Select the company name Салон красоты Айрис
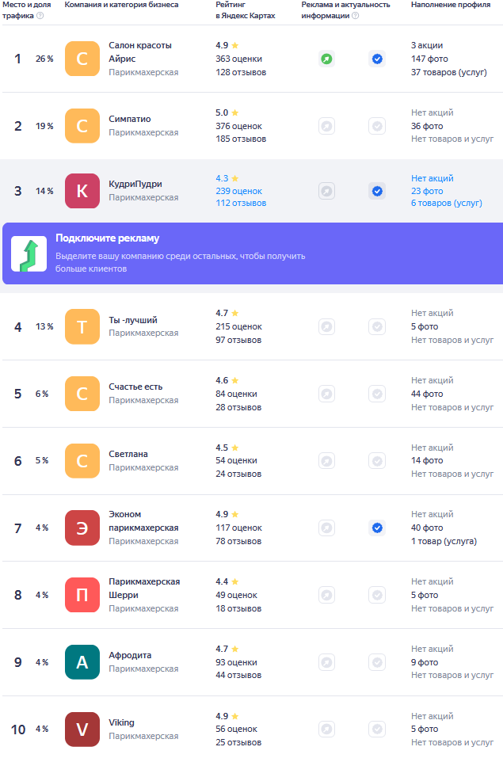This screenshot has width=503, height=762. (140, 52)
